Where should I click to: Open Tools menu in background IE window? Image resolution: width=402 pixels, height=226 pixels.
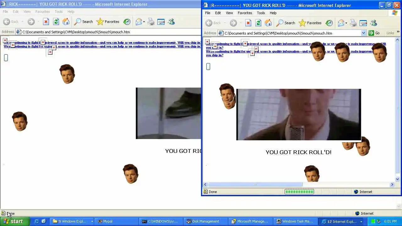coord(59,12)
